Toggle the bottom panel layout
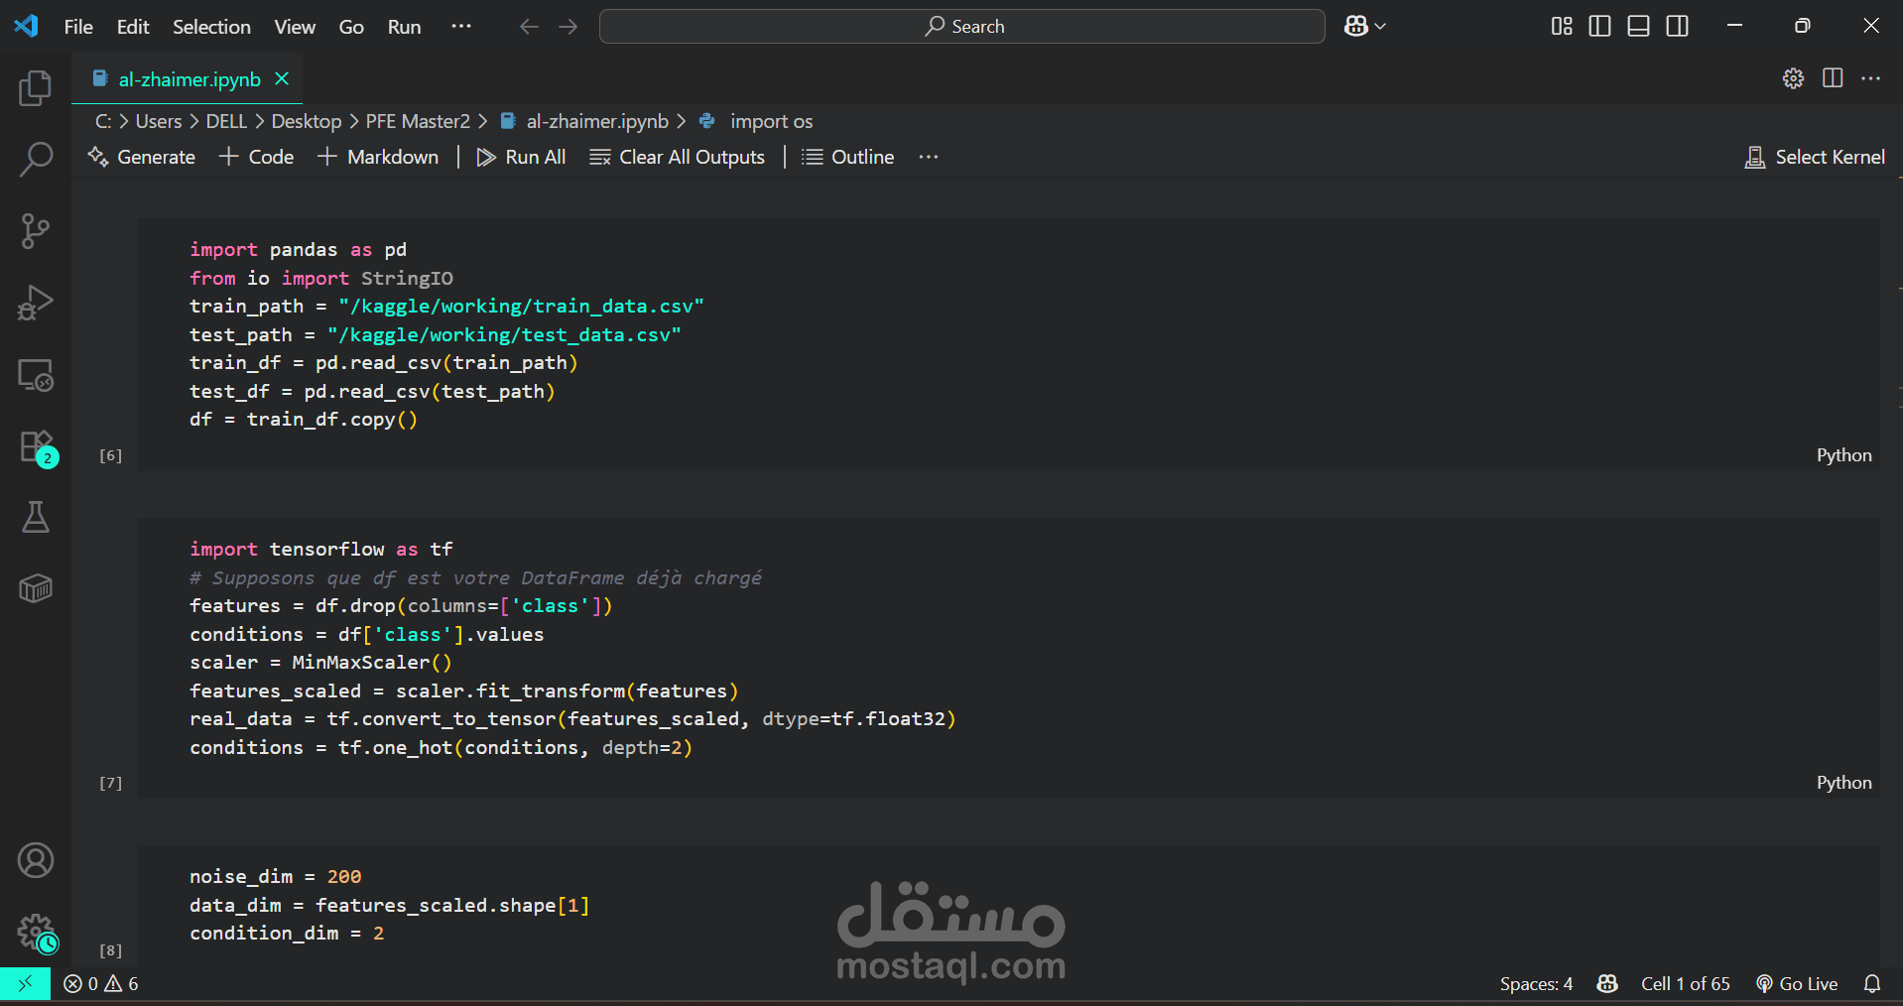This screenshot has width=1903, height=1006. click(1638, 27)
